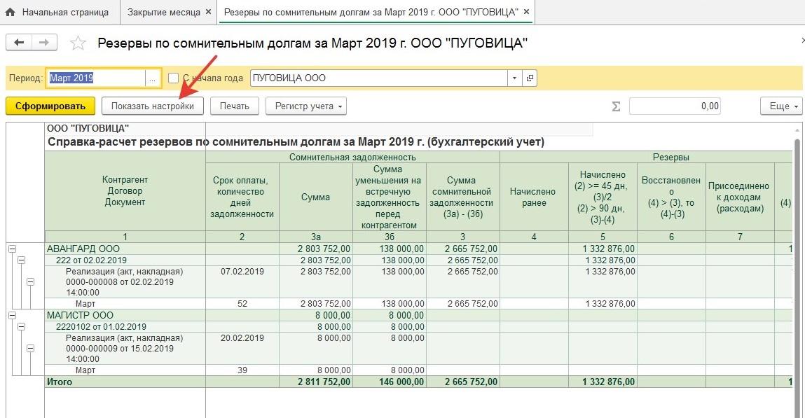Enable the С начала года checkbox
Image resolution: width=805 pixels, height=418 pixels.
174,78
